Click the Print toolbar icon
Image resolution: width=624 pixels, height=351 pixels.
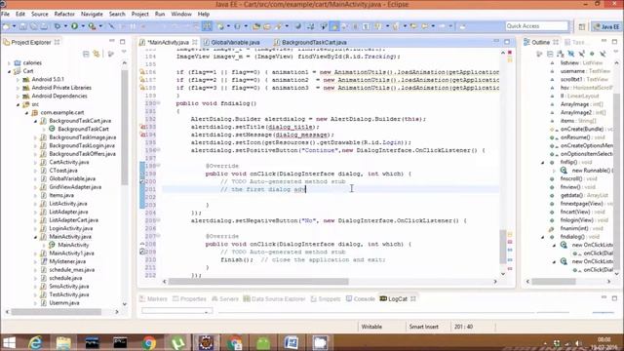44,26
